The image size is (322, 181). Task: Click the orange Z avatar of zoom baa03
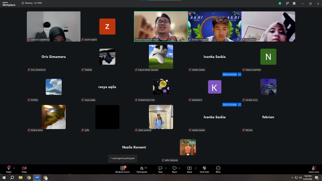[x=107, y=27]
